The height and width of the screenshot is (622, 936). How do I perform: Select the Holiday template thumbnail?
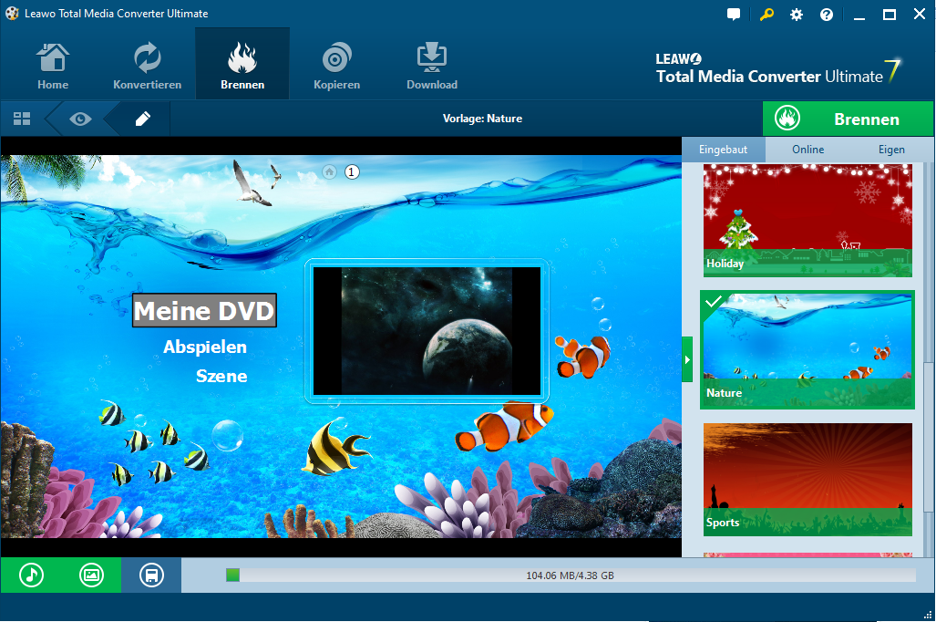tap(807, 220)
